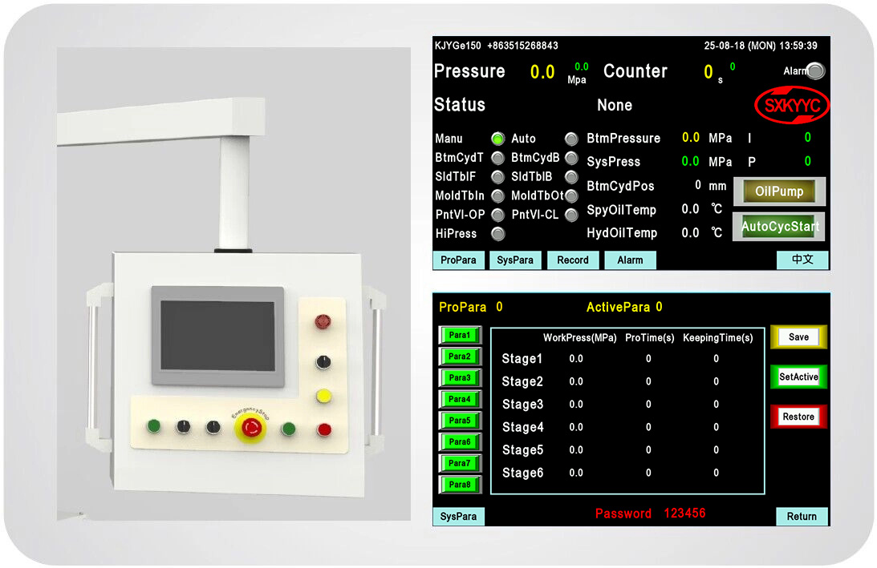
Task: Click the red Restore button
Action: tap(798, 417)
